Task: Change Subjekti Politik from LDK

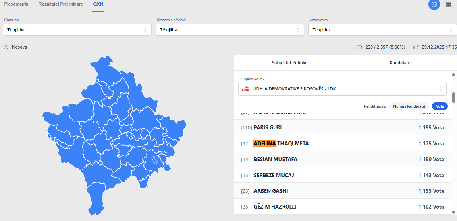Action: [x=342, y=89]
